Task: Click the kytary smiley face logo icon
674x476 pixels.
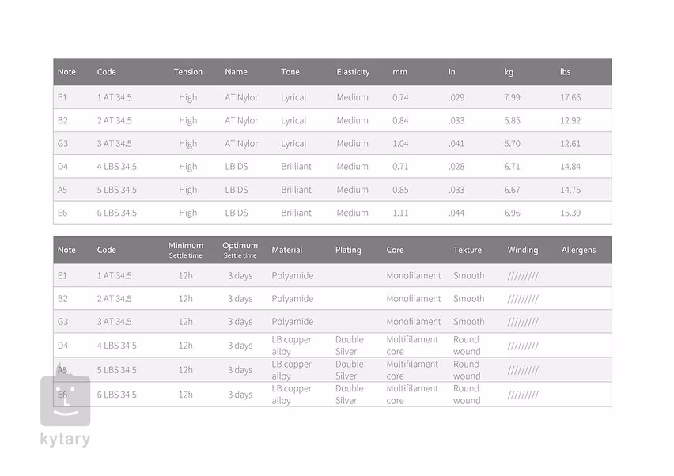Action: 65,400
